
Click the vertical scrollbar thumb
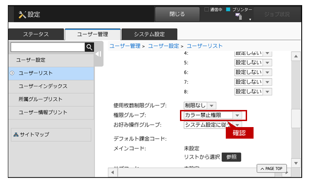[296, 119]
